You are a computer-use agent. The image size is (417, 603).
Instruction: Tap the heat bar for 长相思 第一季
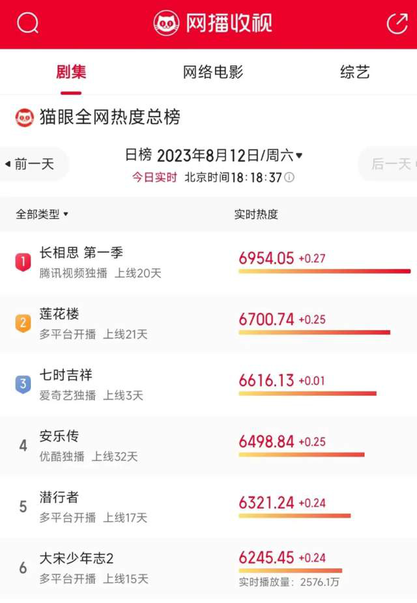(324, 271)
